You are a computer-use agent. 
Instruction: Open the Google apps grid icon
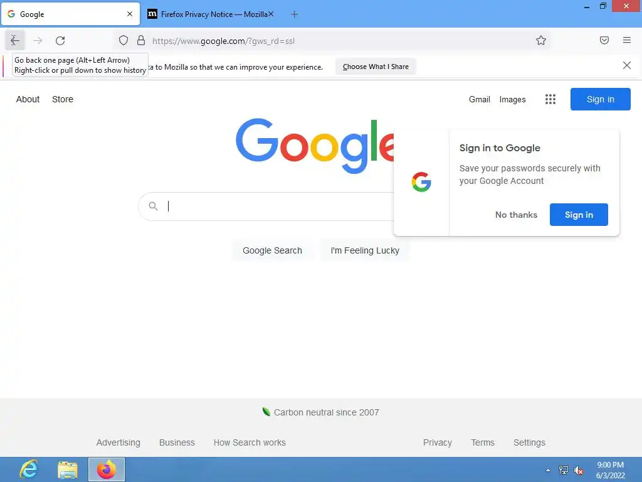(550, 99)
